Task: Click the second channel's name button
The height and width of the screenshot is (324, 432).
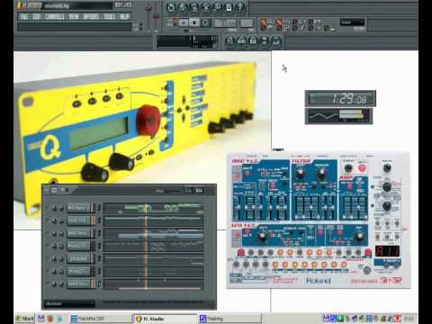Action: point(79,220)
